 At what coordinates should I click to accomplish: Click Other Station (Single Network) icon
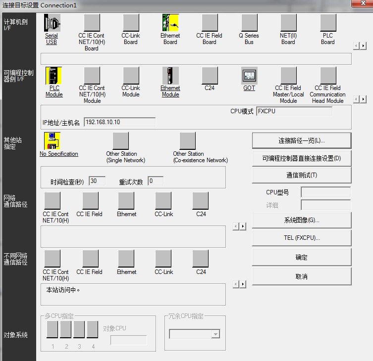coord(120,141)
